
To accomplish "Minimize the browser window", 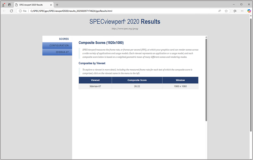I will 234,4.
